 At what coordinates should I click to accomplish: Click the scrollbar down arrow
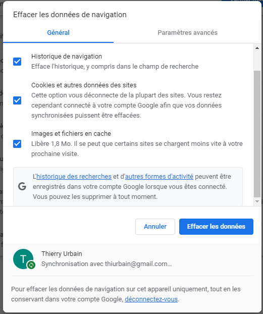(x=257, y=201)
